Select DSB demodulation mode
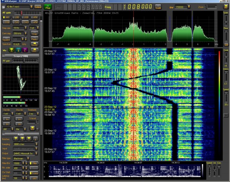 [6, 22]
